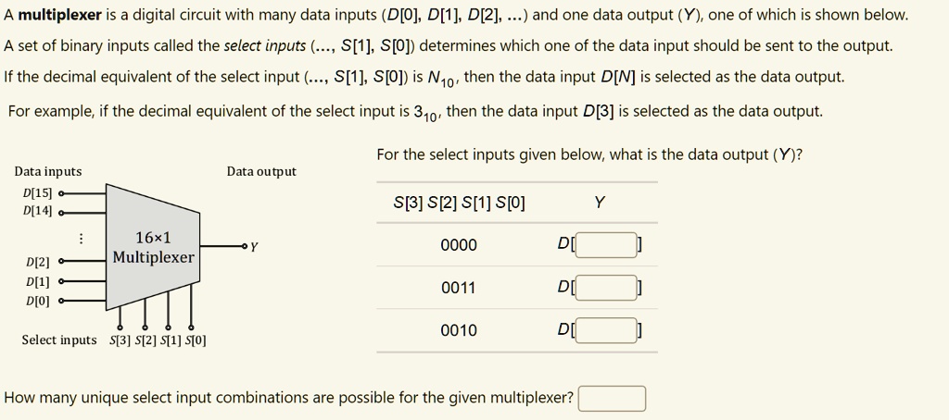Click the D[1] data input pin

(60, 281)
